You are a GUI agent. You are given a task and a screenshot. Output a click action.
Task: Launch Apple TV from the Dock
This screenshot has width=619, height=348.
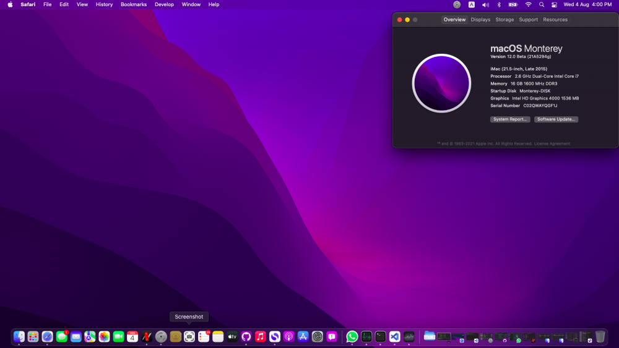[232, 337]
